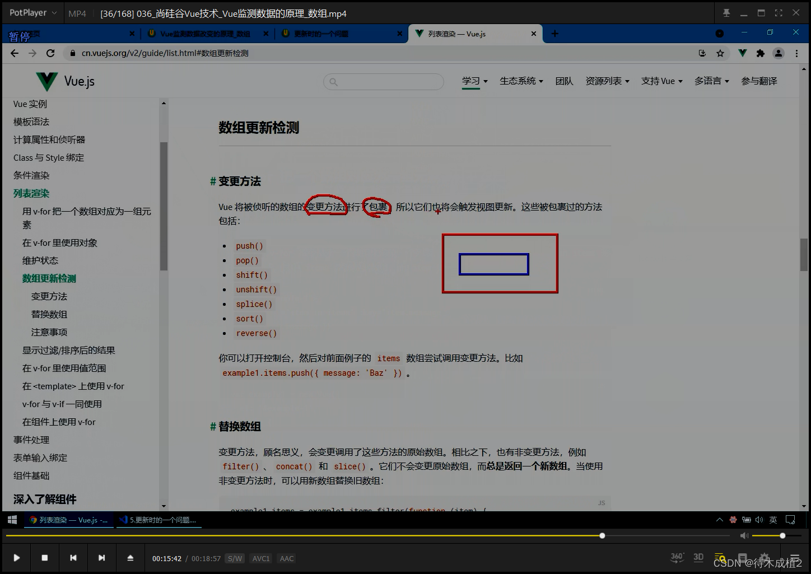811x574 pixels.
Task: Click the '#' anchor beside 替换数组 heading
Action: click(213, 427)
